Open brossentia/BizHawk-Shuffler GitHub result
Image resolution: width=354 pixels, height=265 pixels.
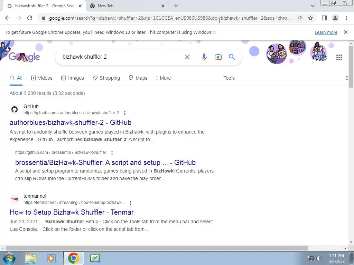105,163
